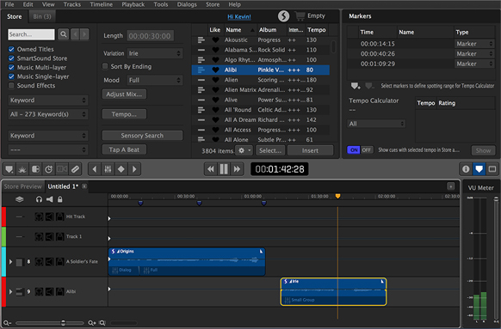Expand the A Soldier's Fate track
The image size is (501, 329).
(x=10, y=262)
